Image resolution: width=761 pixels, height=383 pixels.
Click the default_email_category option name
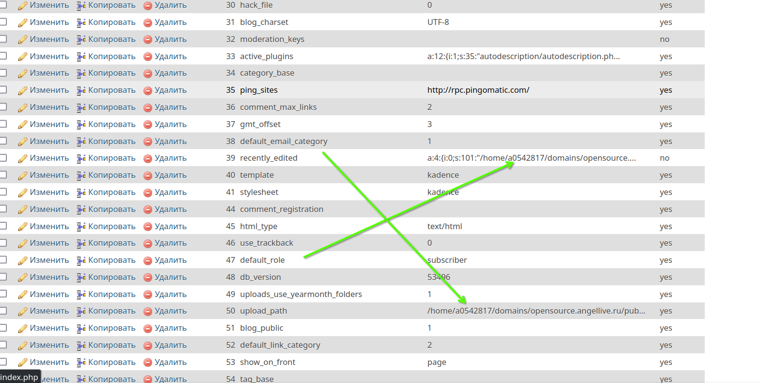point(283,142)
